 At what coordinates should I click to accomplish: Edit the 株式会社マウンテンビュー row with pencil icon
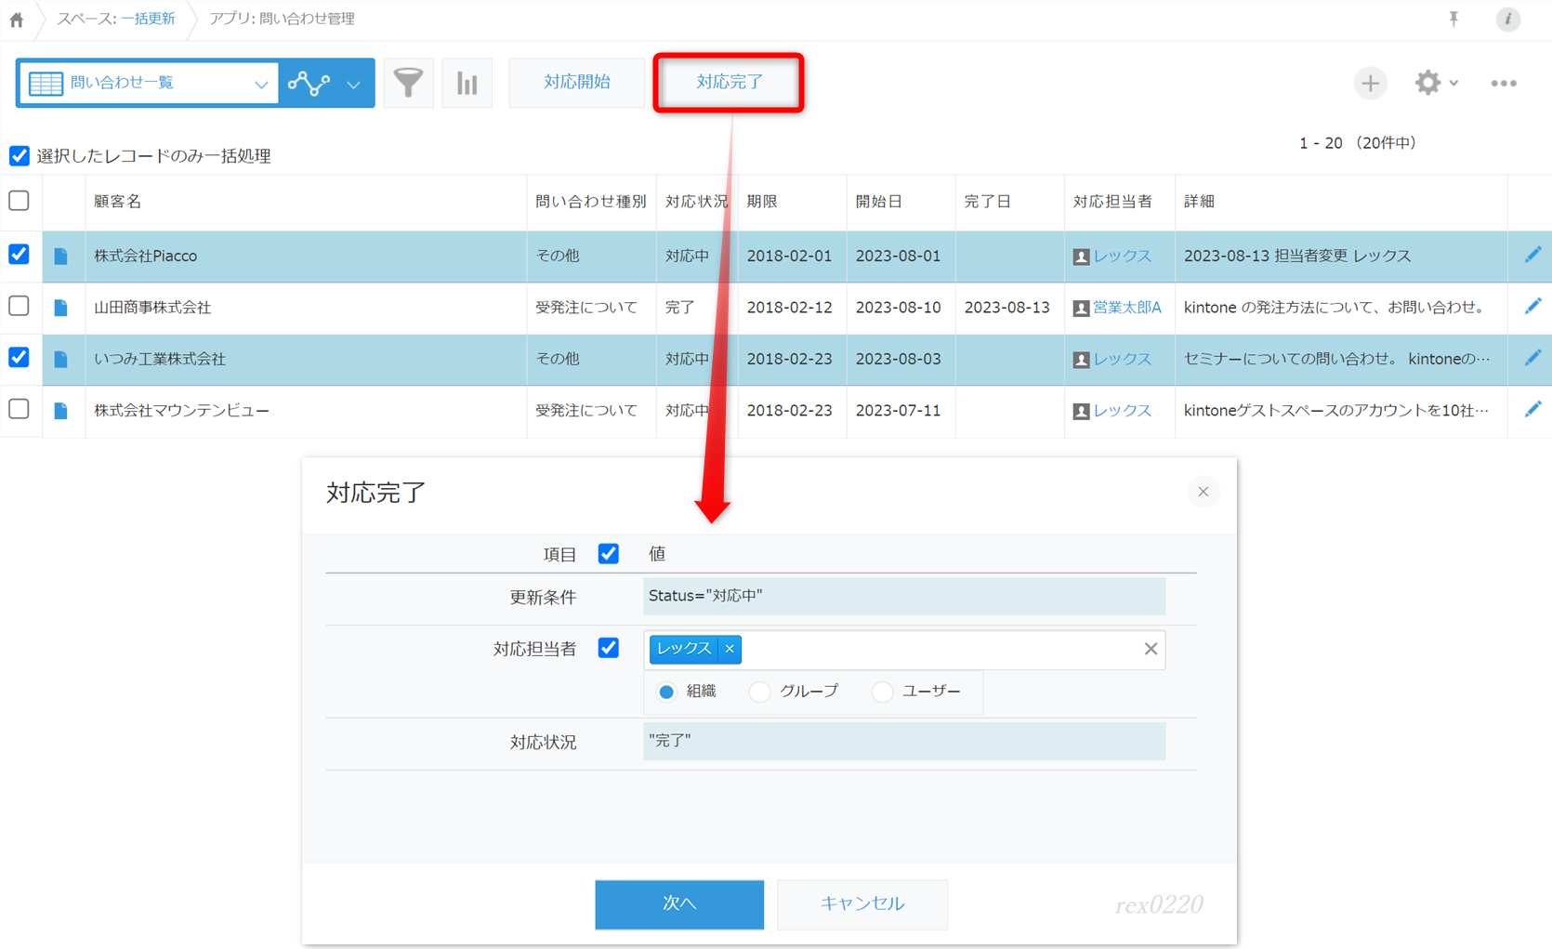point(1532,409)
